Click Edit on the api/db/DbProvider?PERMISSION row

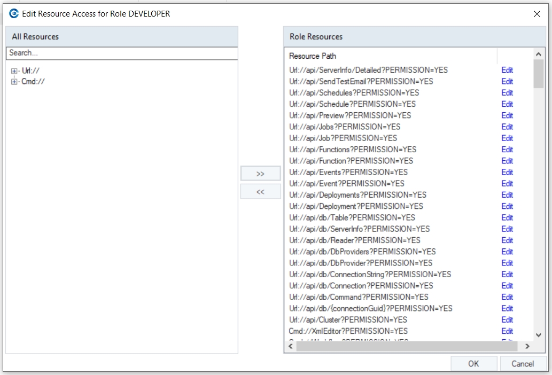tap(507, 263)
